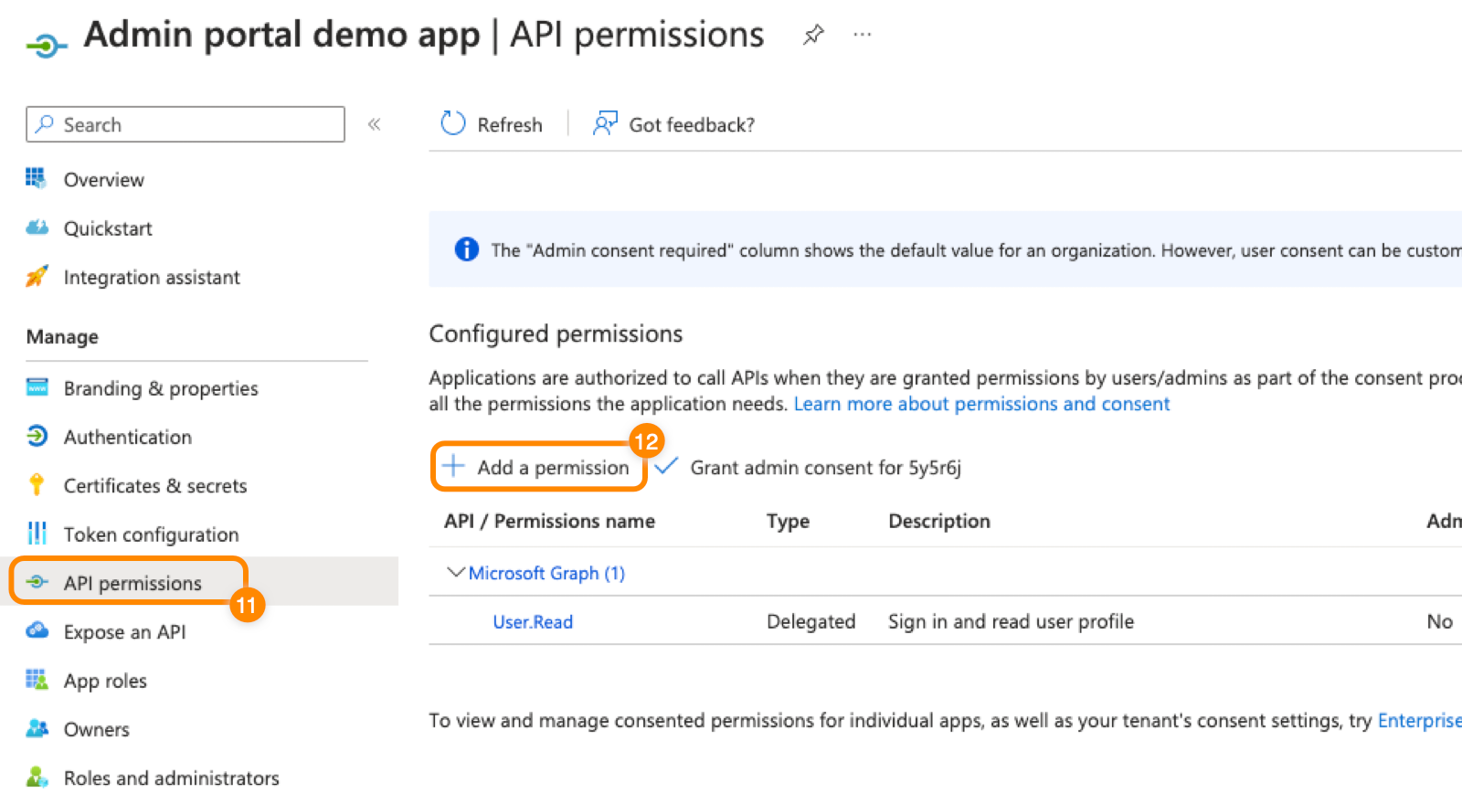Follow the Enterprise applications link
The width and height of the screenshot is (1462, 804).
coord(1420,720)
